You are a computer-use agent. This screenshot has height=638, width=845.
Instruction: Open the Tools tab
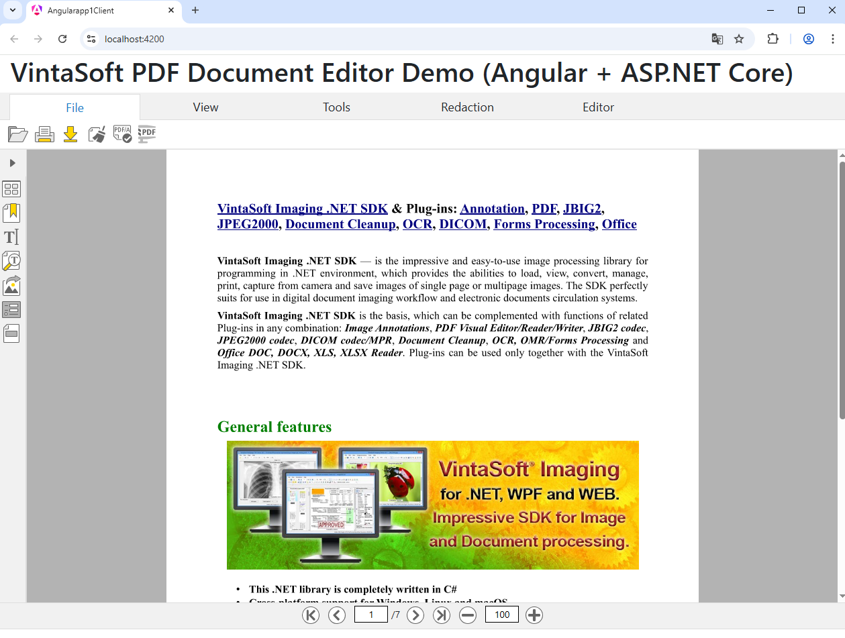click(336, 107)
